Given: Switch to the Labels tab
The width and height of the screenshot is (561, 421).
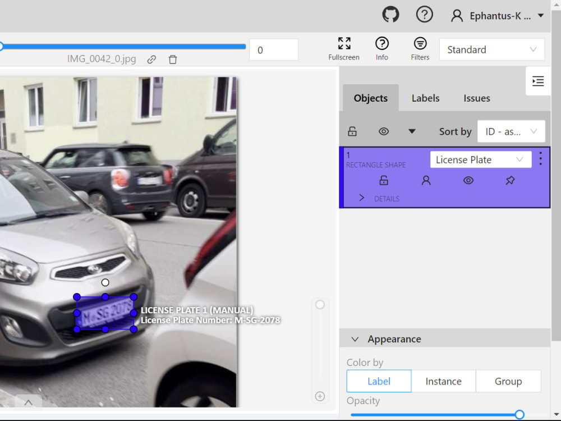Looking at the screenshot, I should click(425, 98).
